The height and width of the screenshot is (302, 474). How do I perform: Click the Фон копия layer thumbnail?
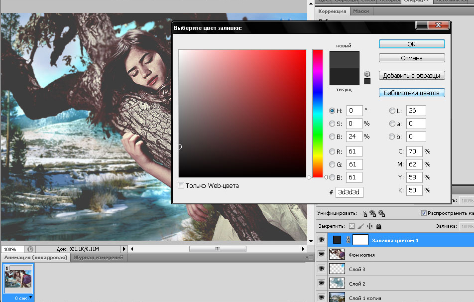coord(337,254)
